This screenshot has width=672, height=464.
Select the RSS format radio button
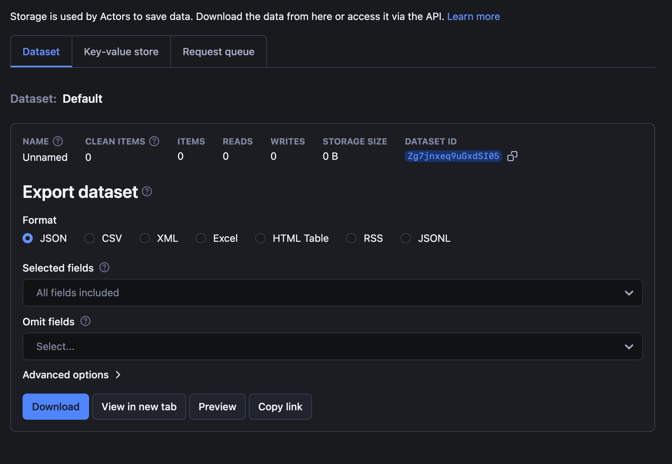pyautogui.click(x=351, y=238)
